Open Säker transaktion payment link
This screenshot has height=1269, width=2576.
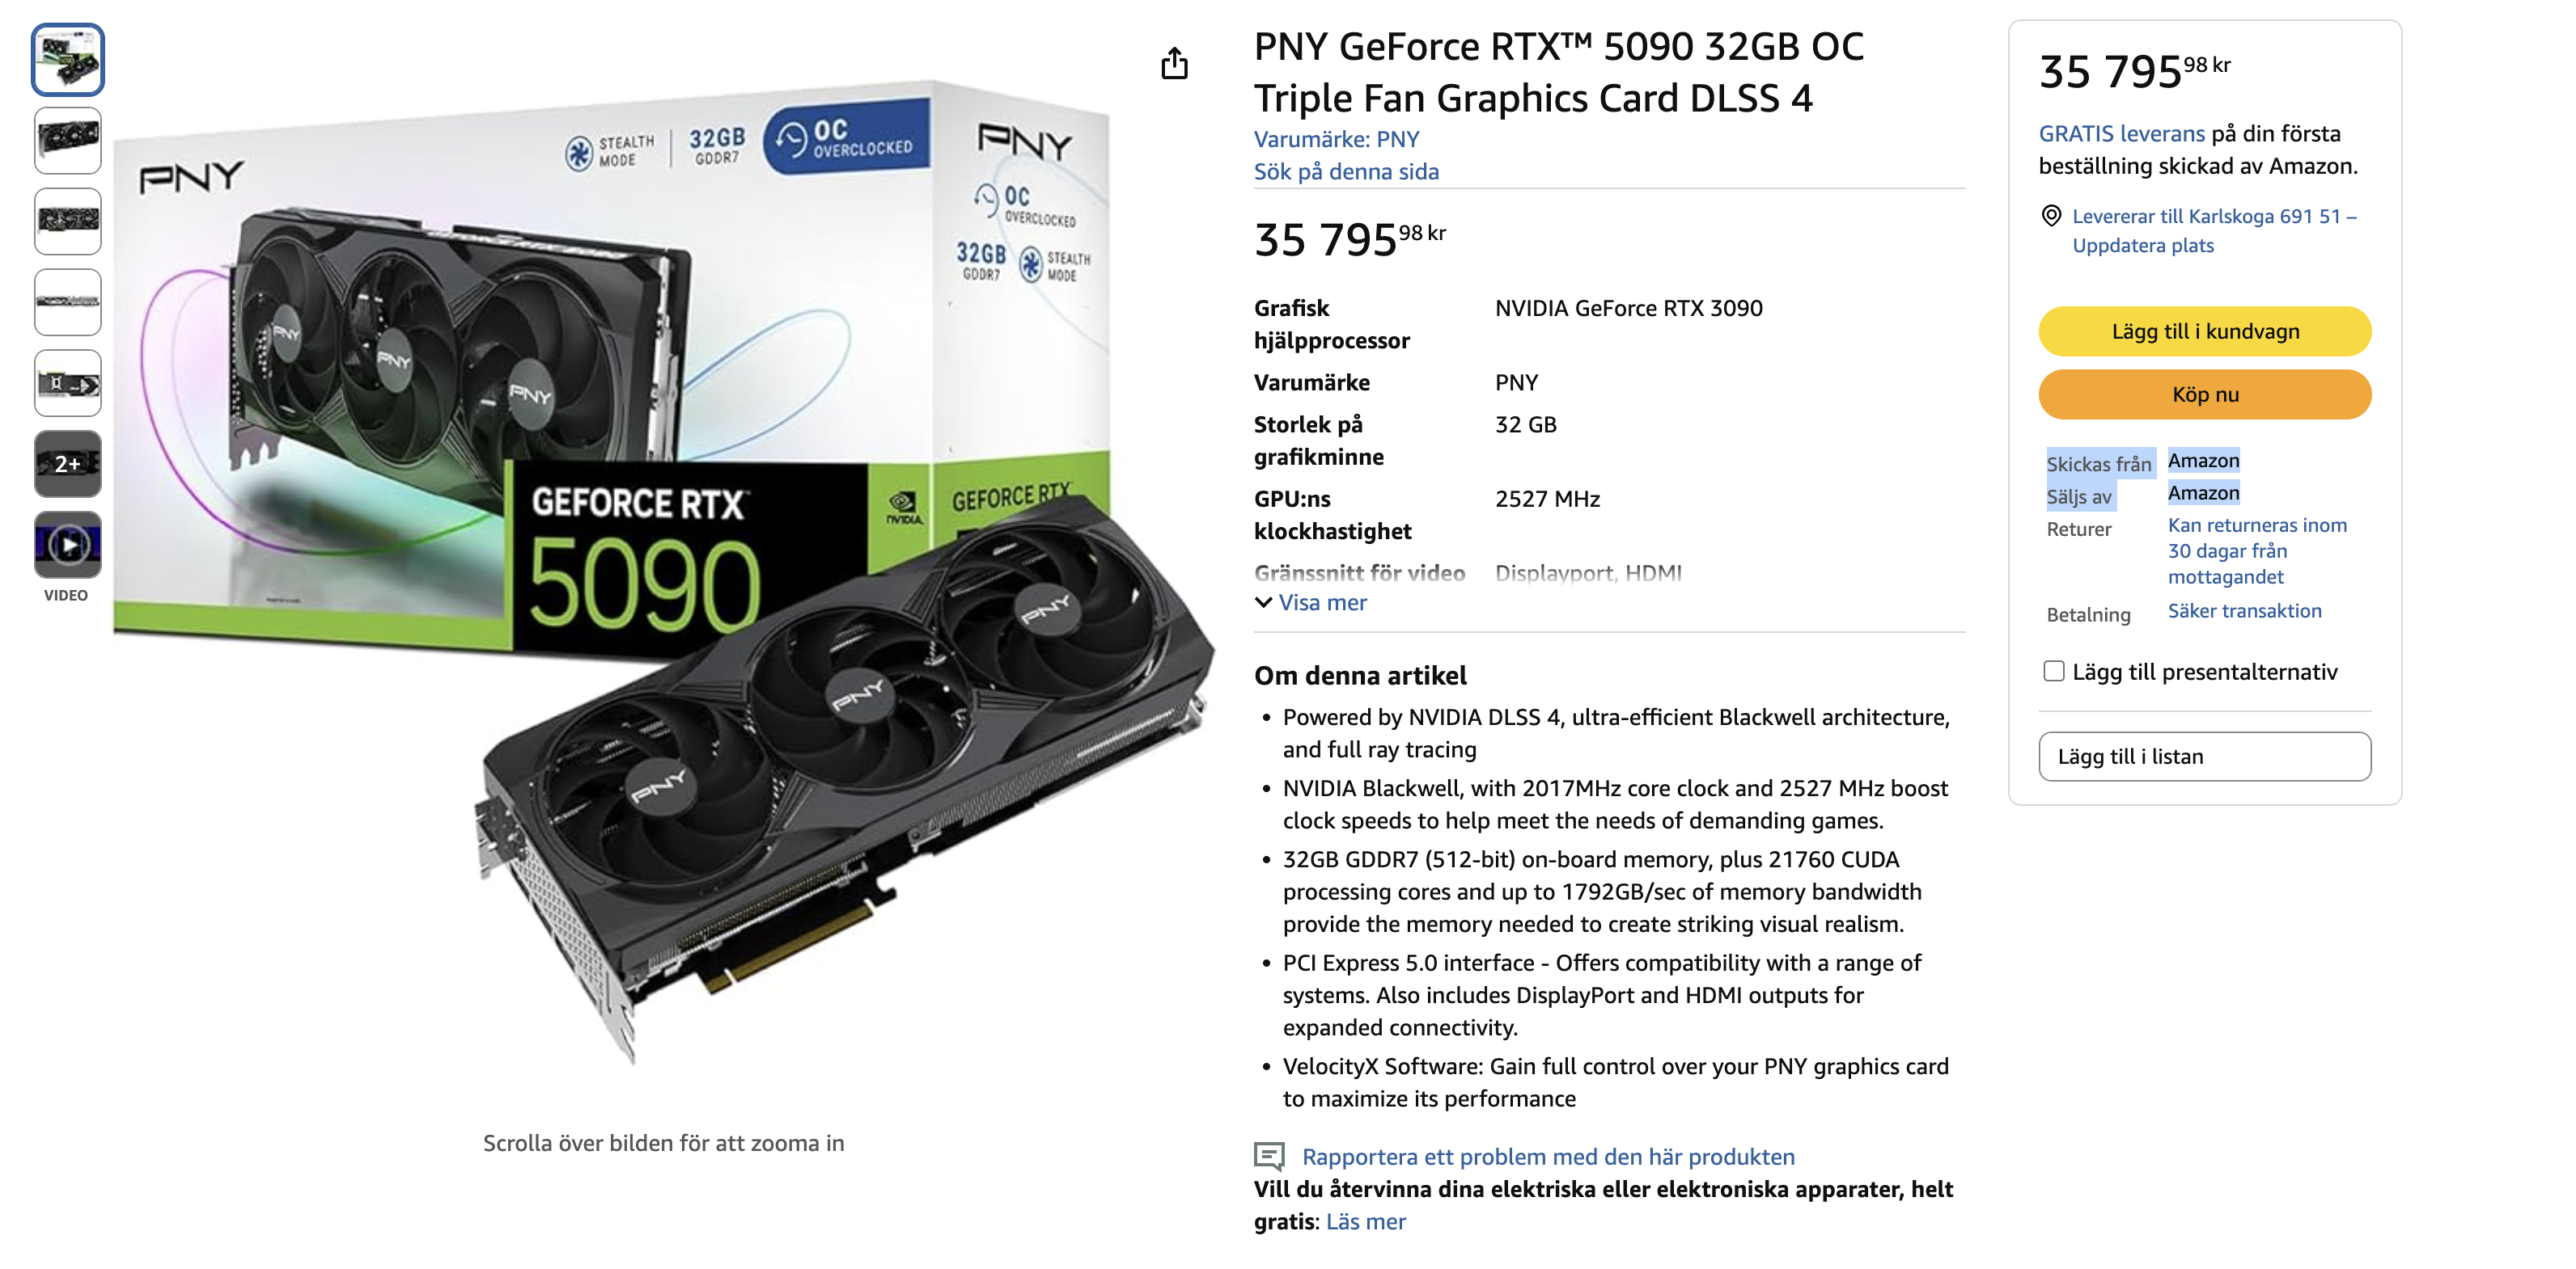tap(2244, 610)
